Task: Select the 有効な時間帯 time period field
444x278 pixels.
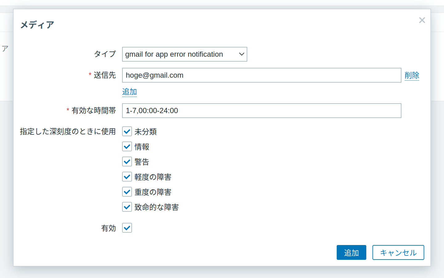Action: (261, 111)
